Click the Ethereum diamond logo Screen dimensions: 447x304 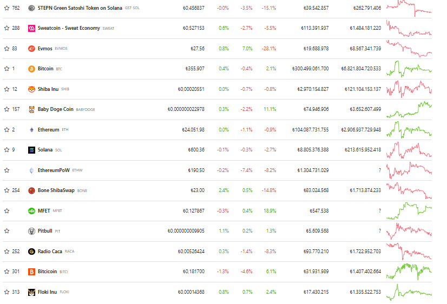point(31,130)
